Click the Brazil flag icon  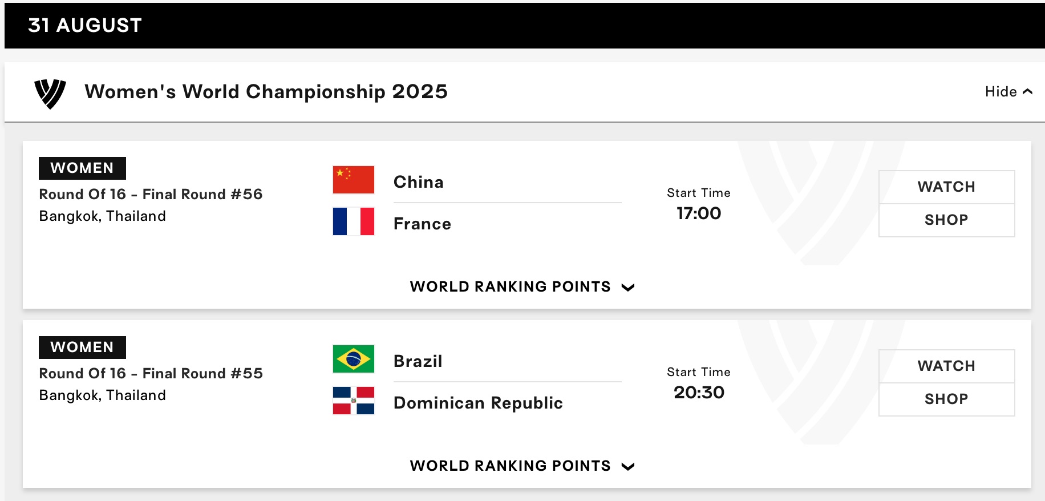tap(354, 359)
